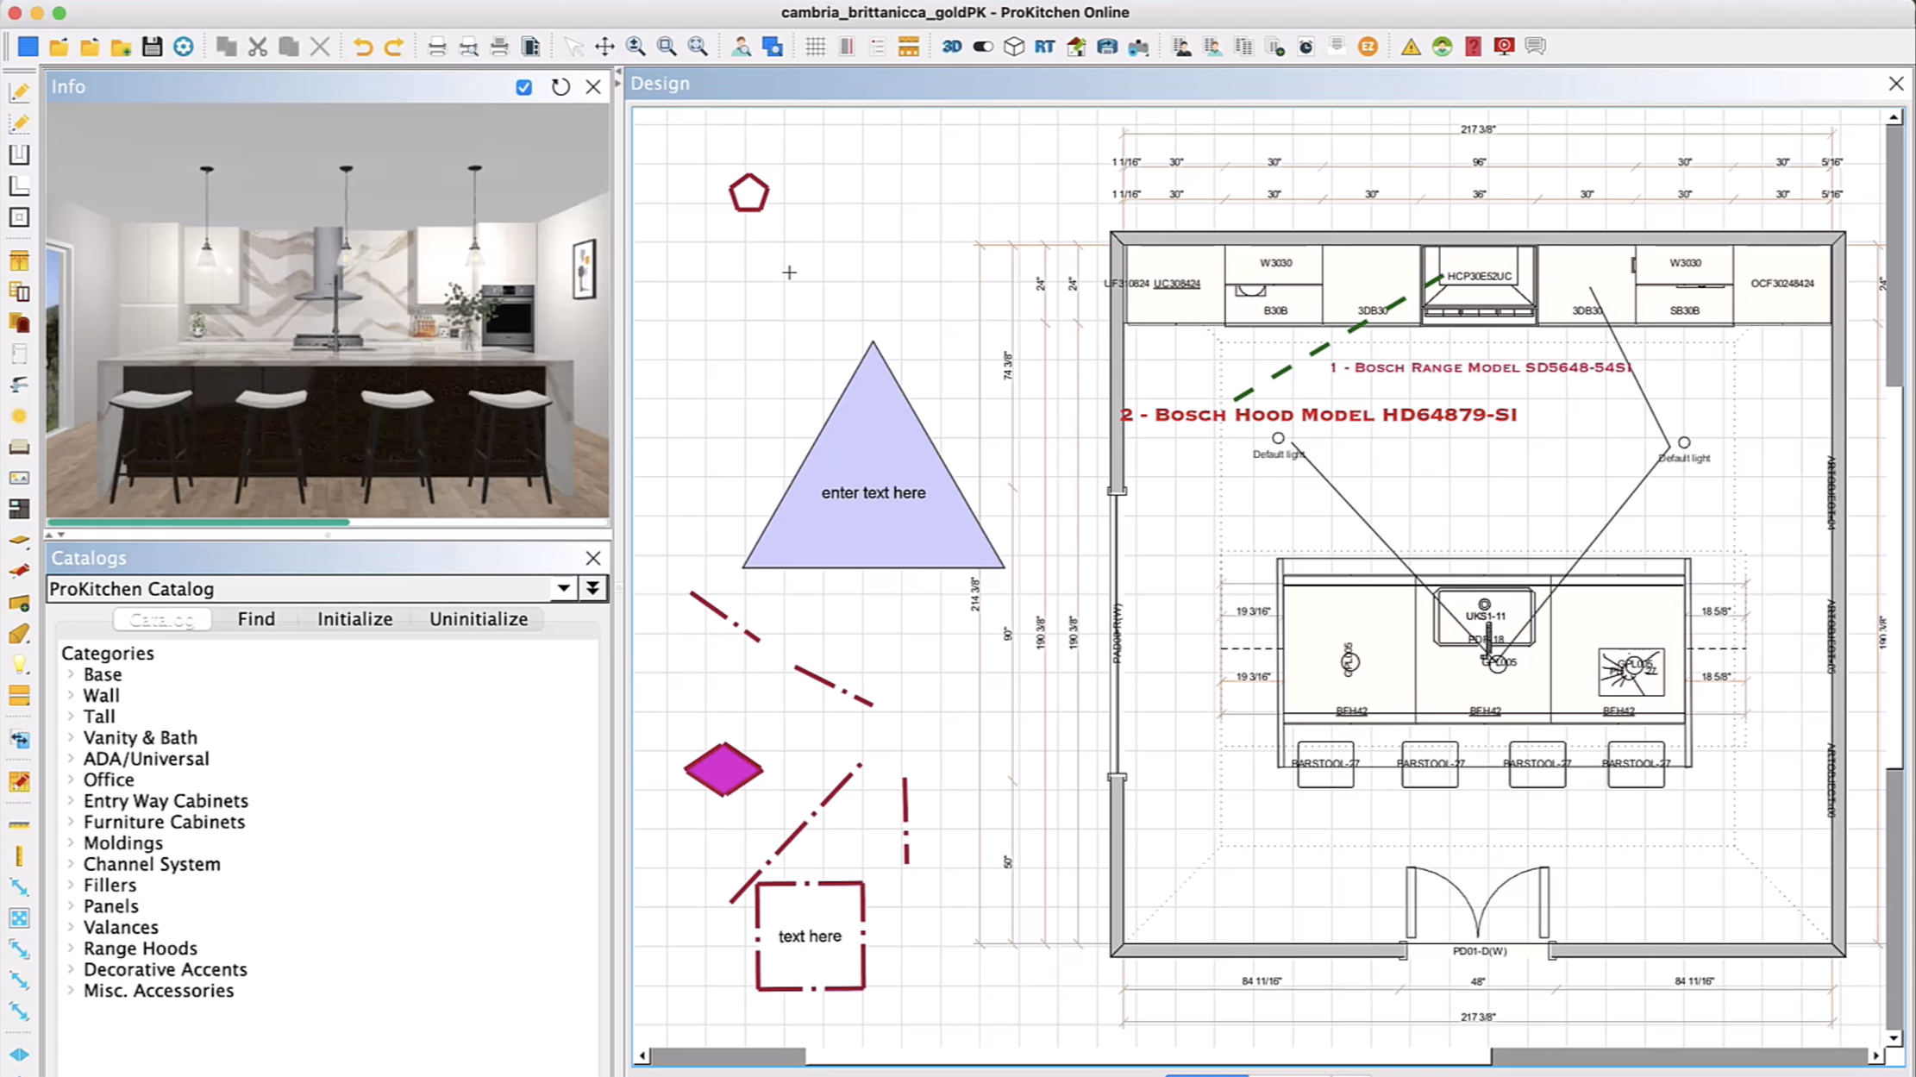This screenshot has width=1916, height=1077.
Task: Click the blue gear settings icon
Action: [183, 47]
